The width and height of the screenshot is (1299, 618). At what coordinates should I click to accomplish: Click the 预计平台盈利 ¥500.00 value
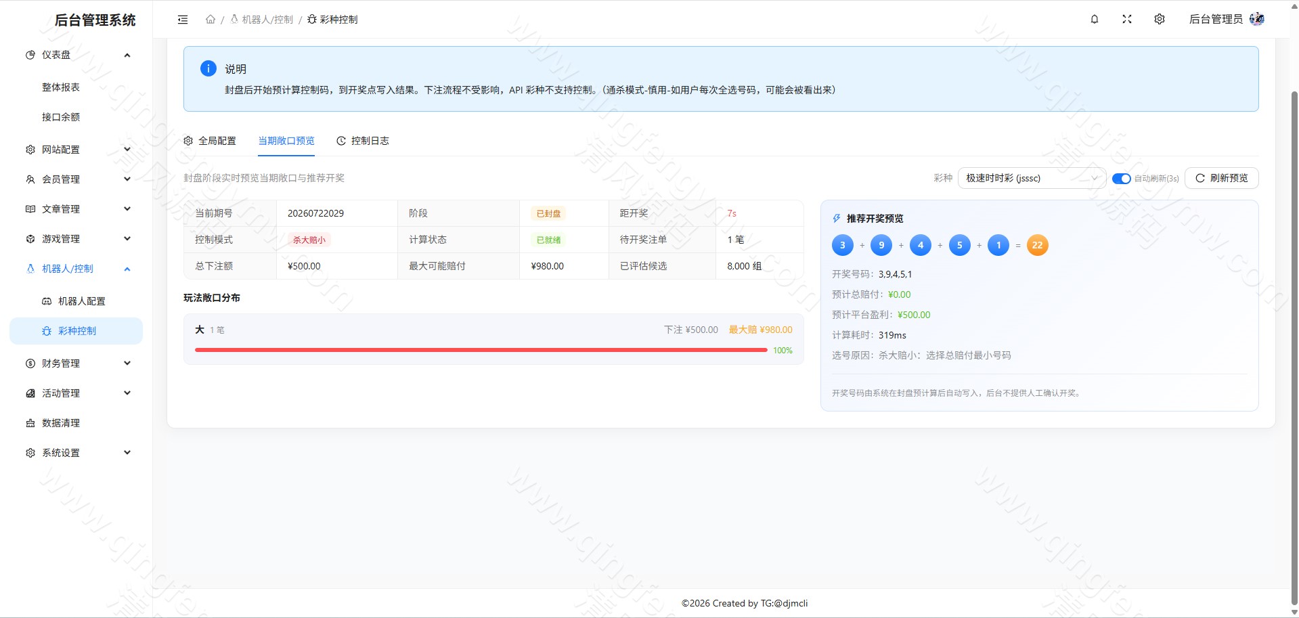tap(914, 315)
